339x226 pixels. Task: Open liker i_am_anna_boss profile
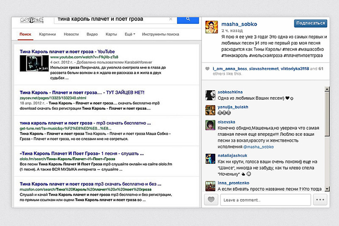coord(230,68)
